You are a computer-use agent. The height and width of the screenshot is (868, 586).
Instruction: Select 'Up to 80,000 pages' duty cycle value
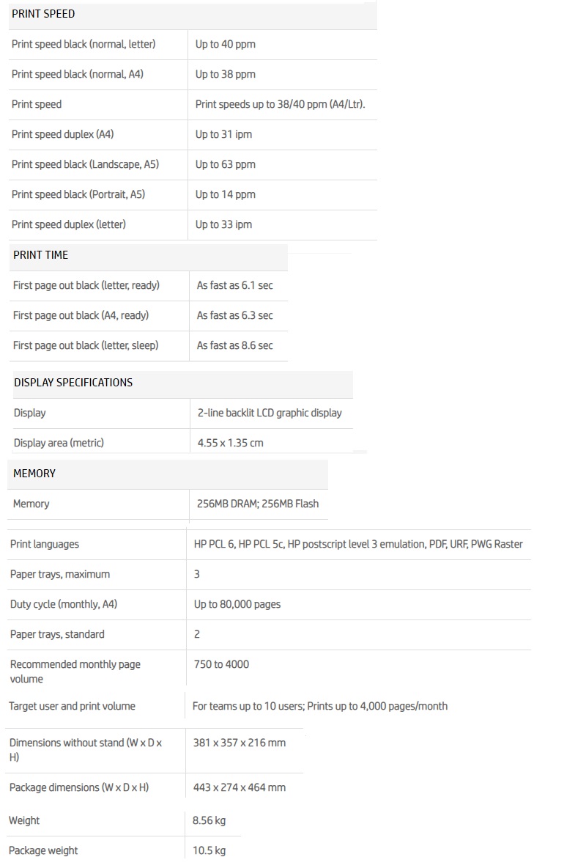237,605
